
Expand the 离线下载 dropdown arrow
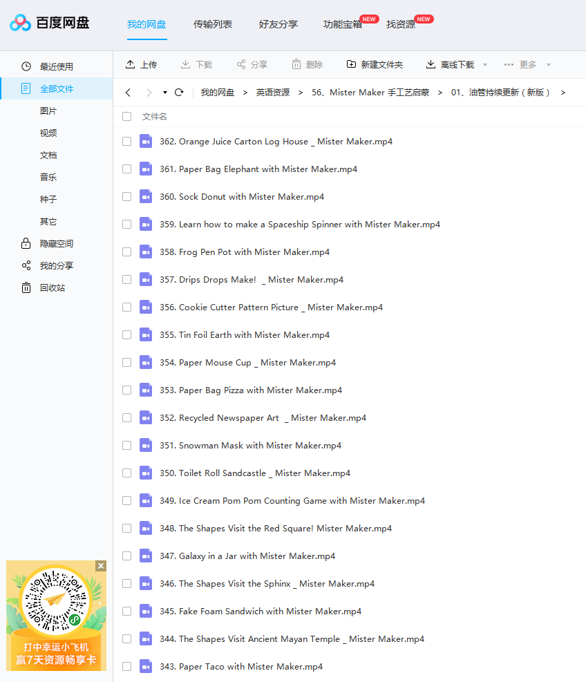coord(485,65)
